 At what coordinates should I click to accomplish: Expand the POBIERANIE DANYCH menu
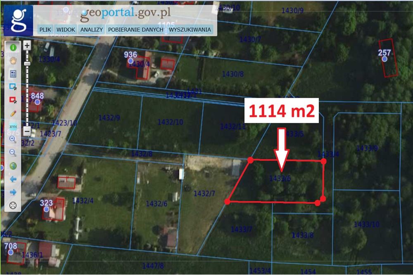(x=136, y=30)
